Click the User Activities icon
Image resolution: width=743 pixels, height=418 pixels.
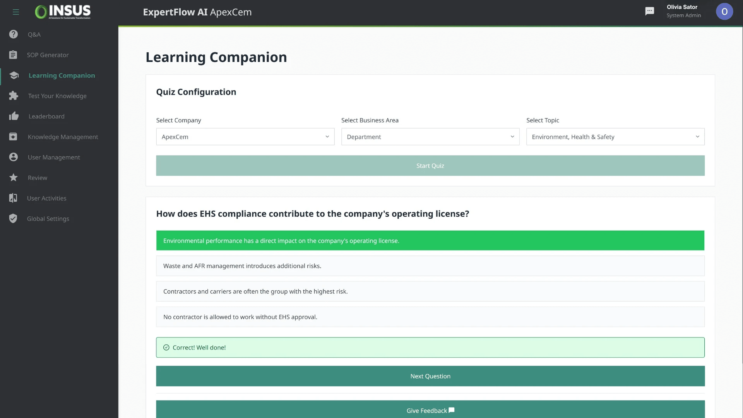[x=13, y=198]
